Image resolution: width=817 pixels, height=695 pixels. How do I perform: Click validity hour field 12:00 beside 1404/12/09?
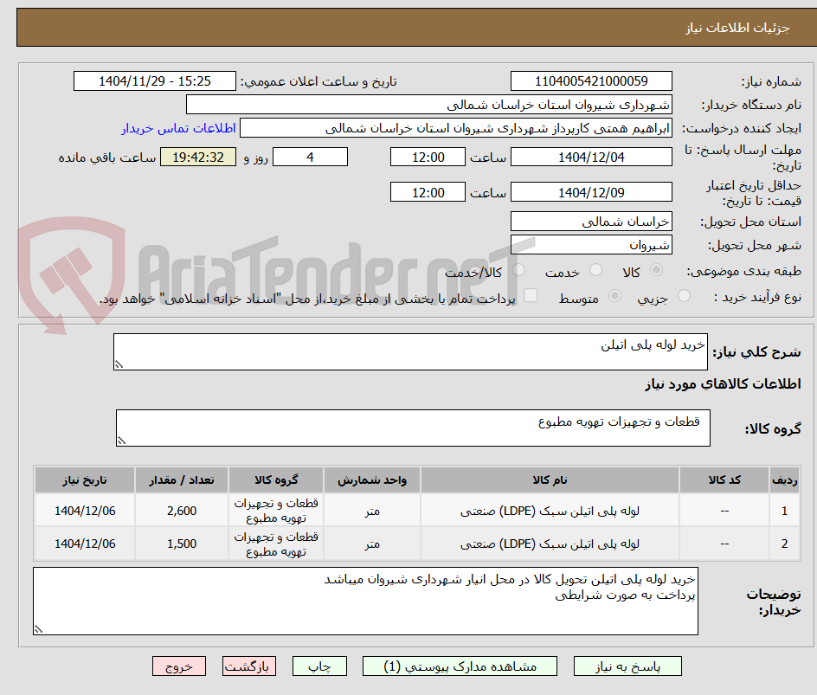pyautogui.click(x=428, y=192)
